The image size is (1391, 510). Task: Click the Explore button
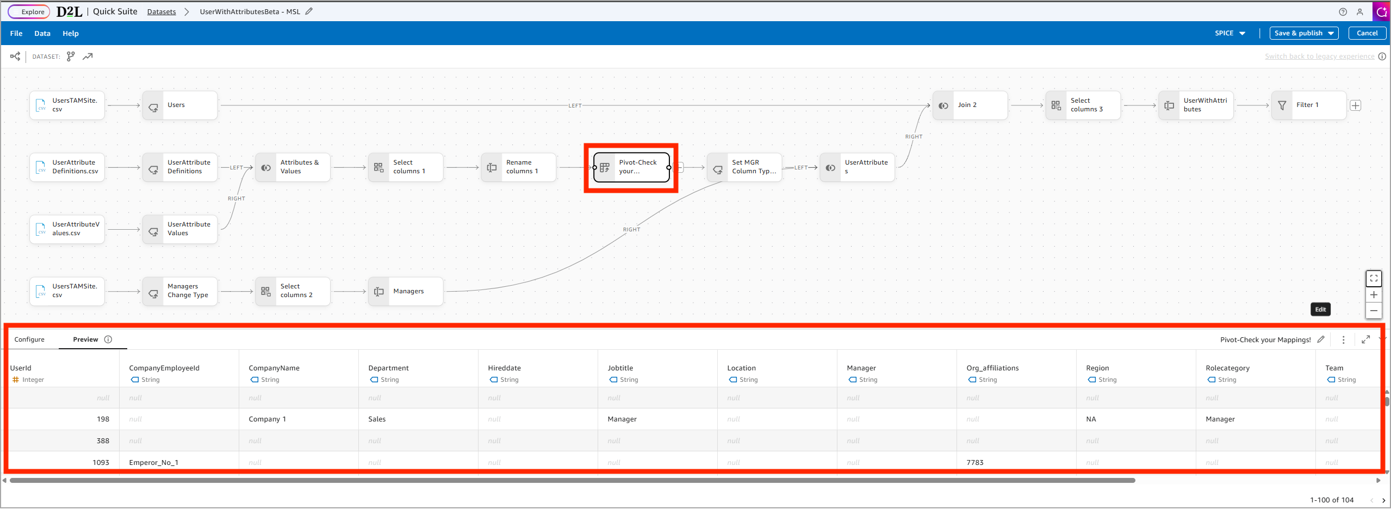tap(28, 11)
